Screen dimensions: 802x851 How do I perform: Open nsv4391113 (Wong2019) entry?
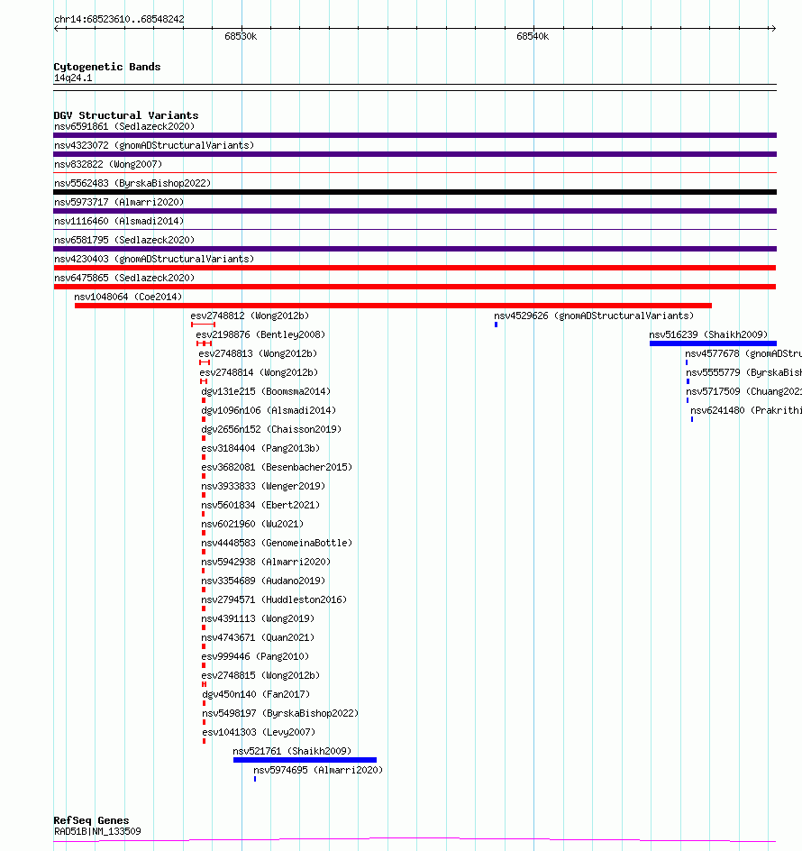pos(258,618)
